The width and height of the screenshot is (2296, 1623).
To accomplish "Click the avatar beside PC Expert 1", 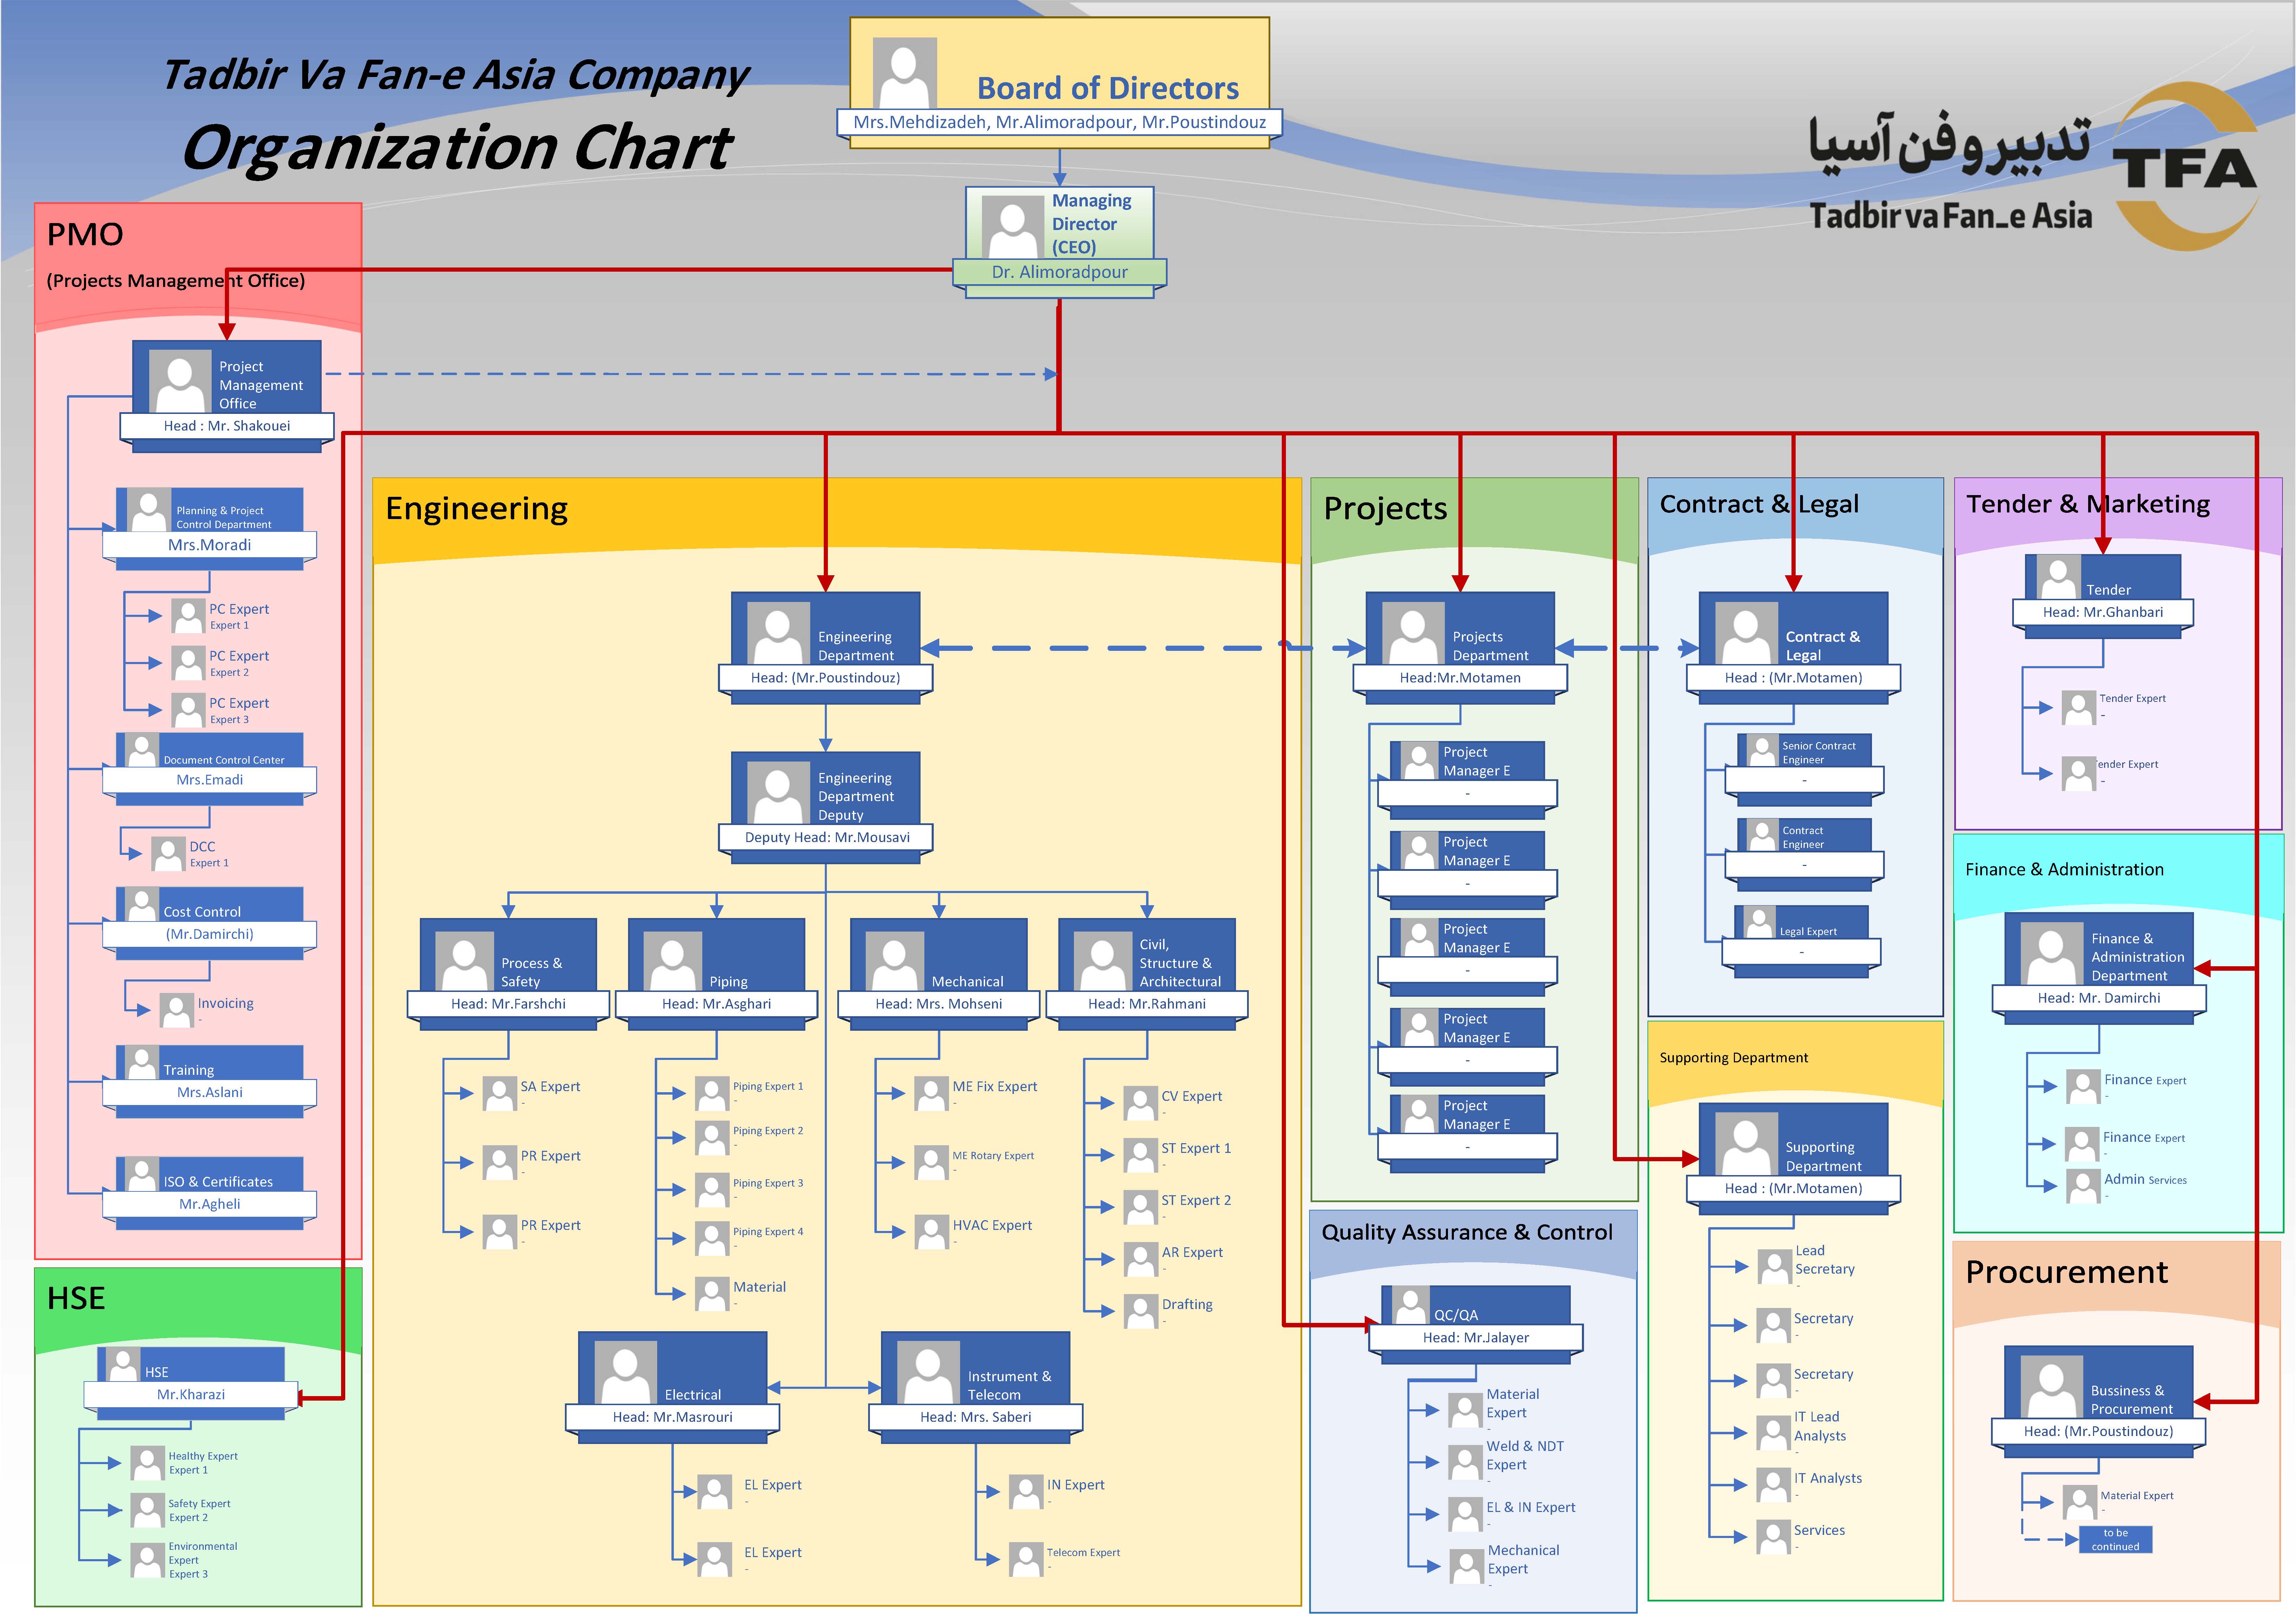I will coord(188,616).
